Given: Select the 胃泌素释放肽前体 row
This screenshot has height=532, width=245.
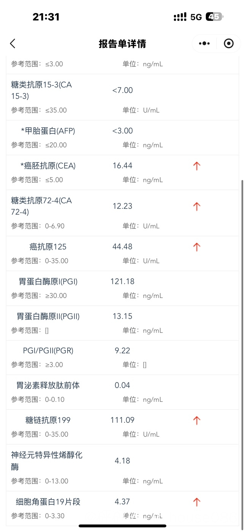Looking at the screenshot, I should click(122, 392).
